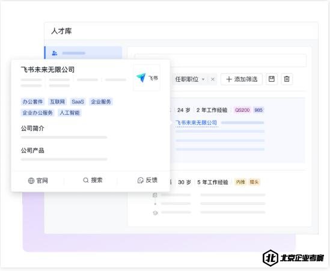Click the education cap icon in second candidate

click(155, 213)
